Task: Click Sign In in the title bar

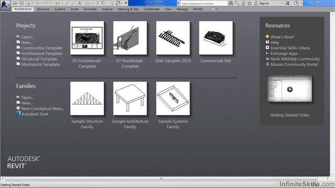Action: [264, 3]
